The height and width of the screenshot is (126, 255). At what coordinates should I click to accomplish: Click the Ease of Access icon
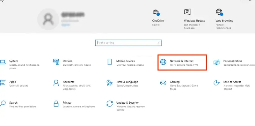[x=216, y=83]
